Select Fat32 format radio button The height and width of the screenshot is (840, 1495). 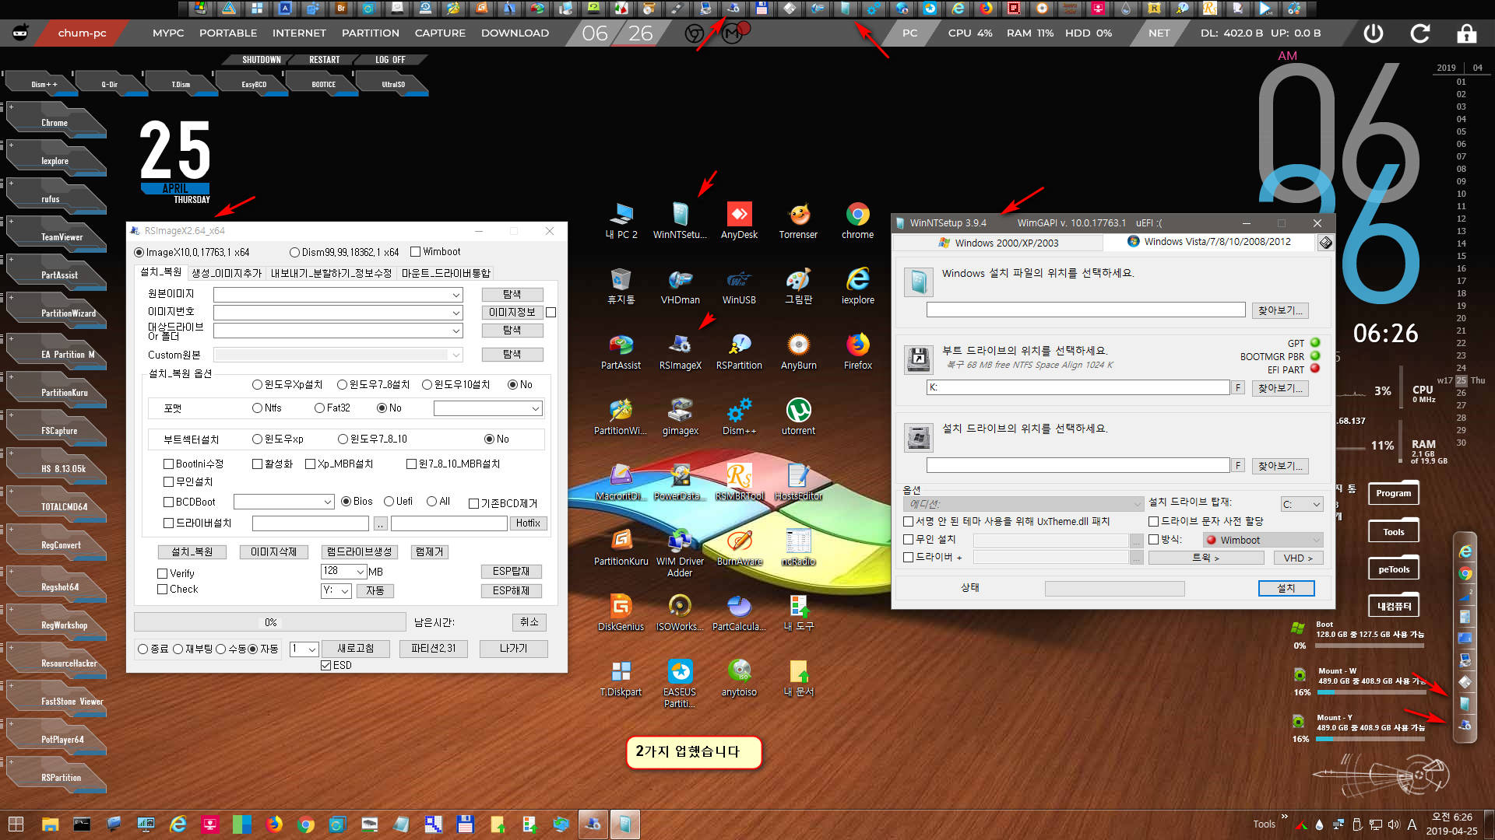pos(319,408)
